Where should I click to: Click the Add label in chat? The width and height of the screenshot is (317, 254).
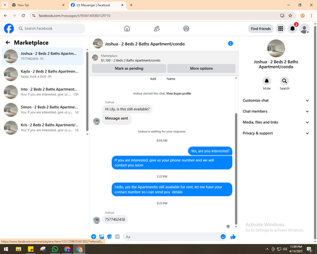pos(153,79)
